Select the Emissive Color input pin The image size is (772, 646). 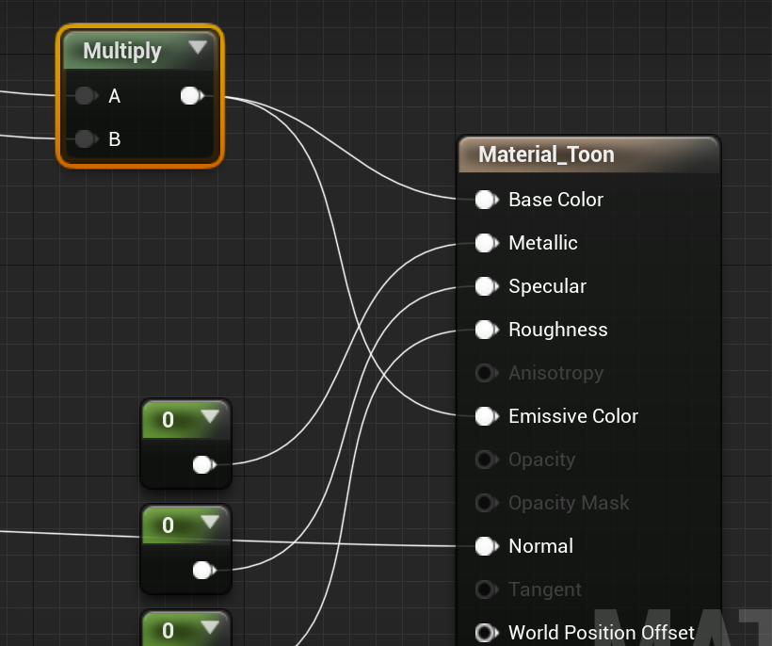[487, 416]
